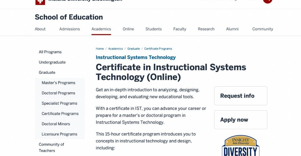Click the Certificate in Instructional Systems Technology heading
The height and width of the screenshot is (156, 301).
[171, 72]
